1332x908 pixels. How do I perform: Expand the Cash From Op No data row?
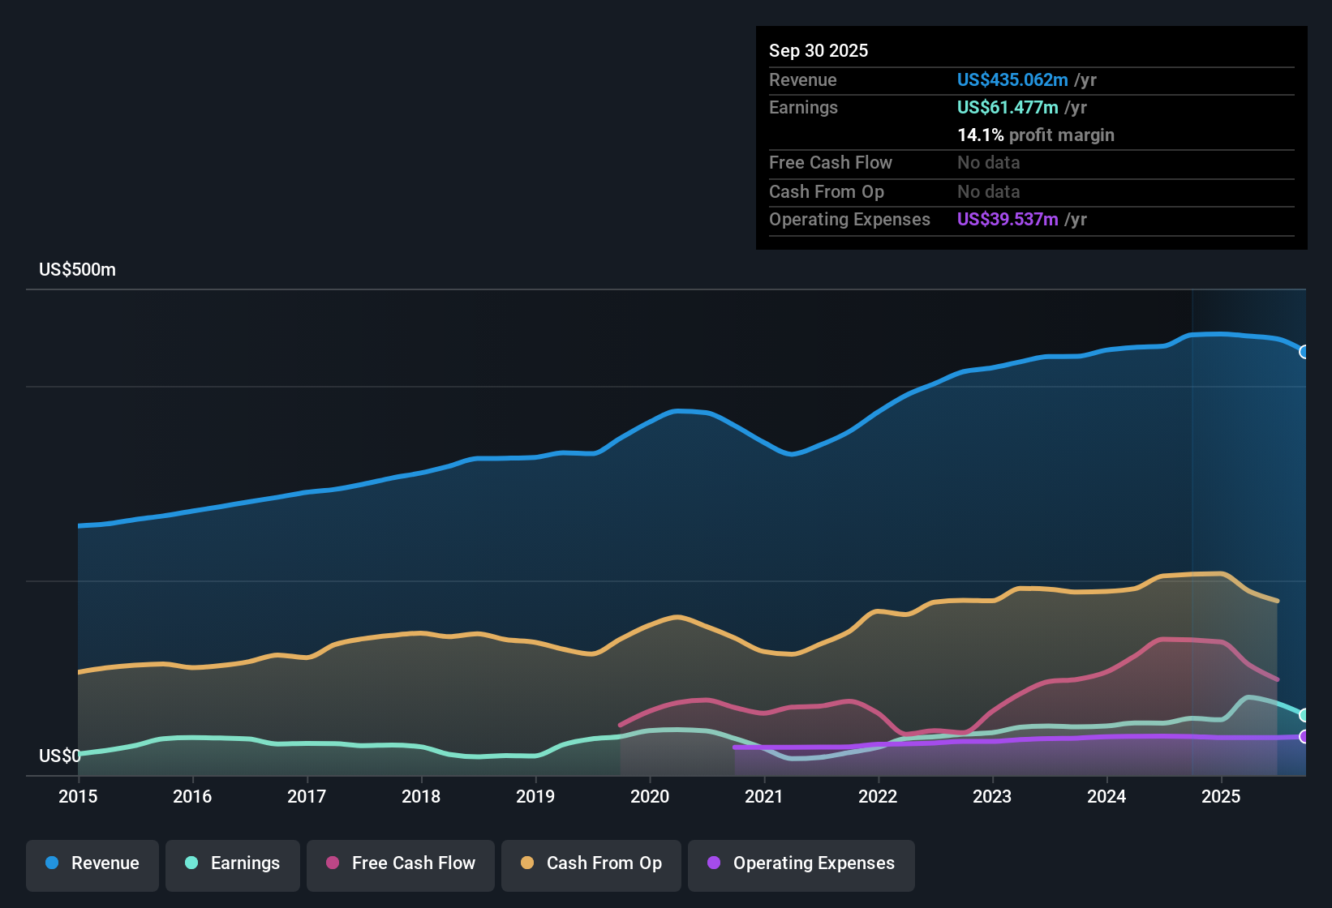pyautogui.click(x=988, y=192)
